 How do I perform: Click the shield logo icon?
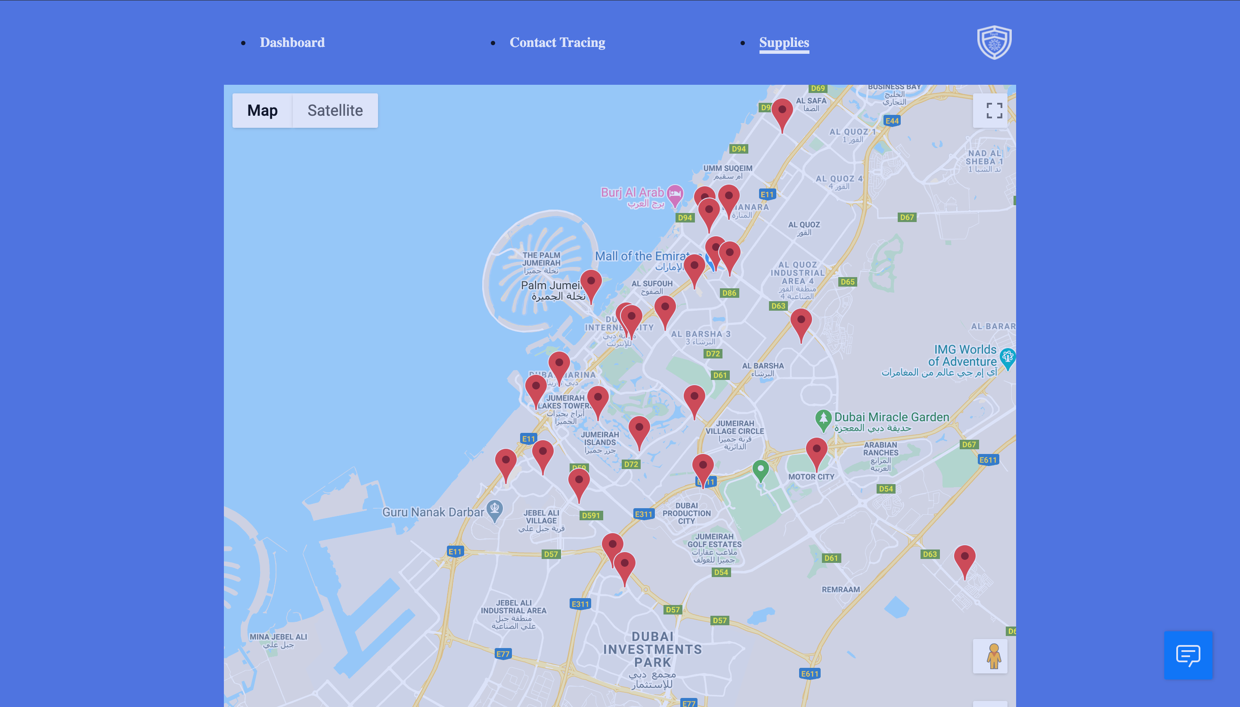(x=994, y=42)
